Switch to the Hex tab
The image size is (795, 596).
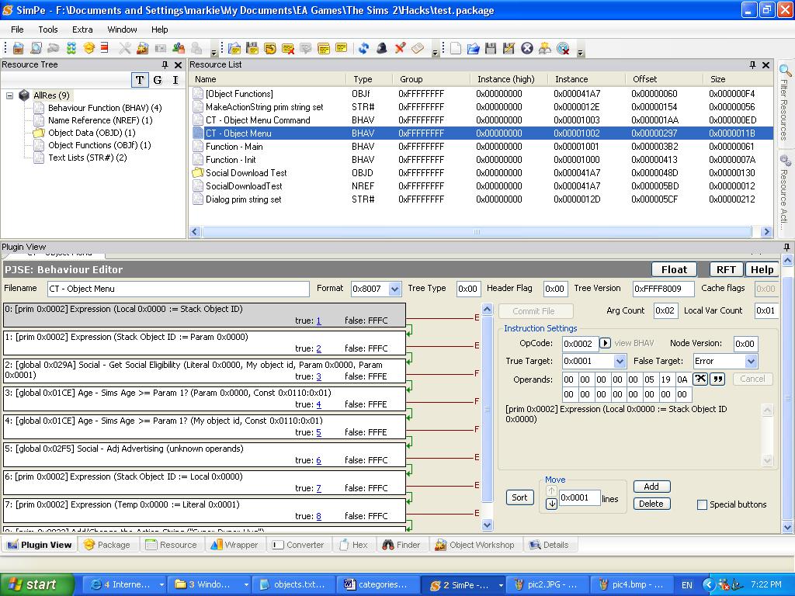click(x=354, y=544)
